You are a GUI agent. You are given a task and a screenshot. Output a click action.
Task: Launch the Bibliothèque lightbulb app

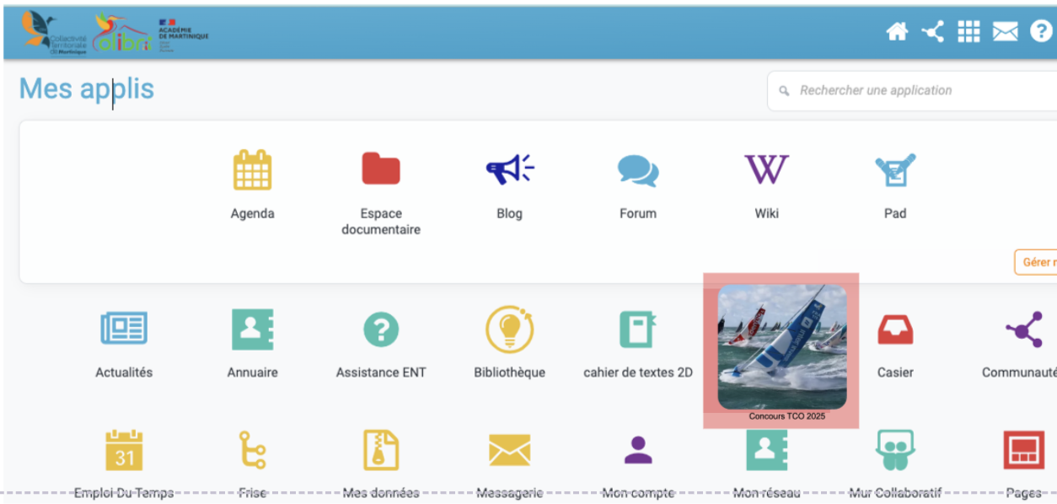pos(509,330)
